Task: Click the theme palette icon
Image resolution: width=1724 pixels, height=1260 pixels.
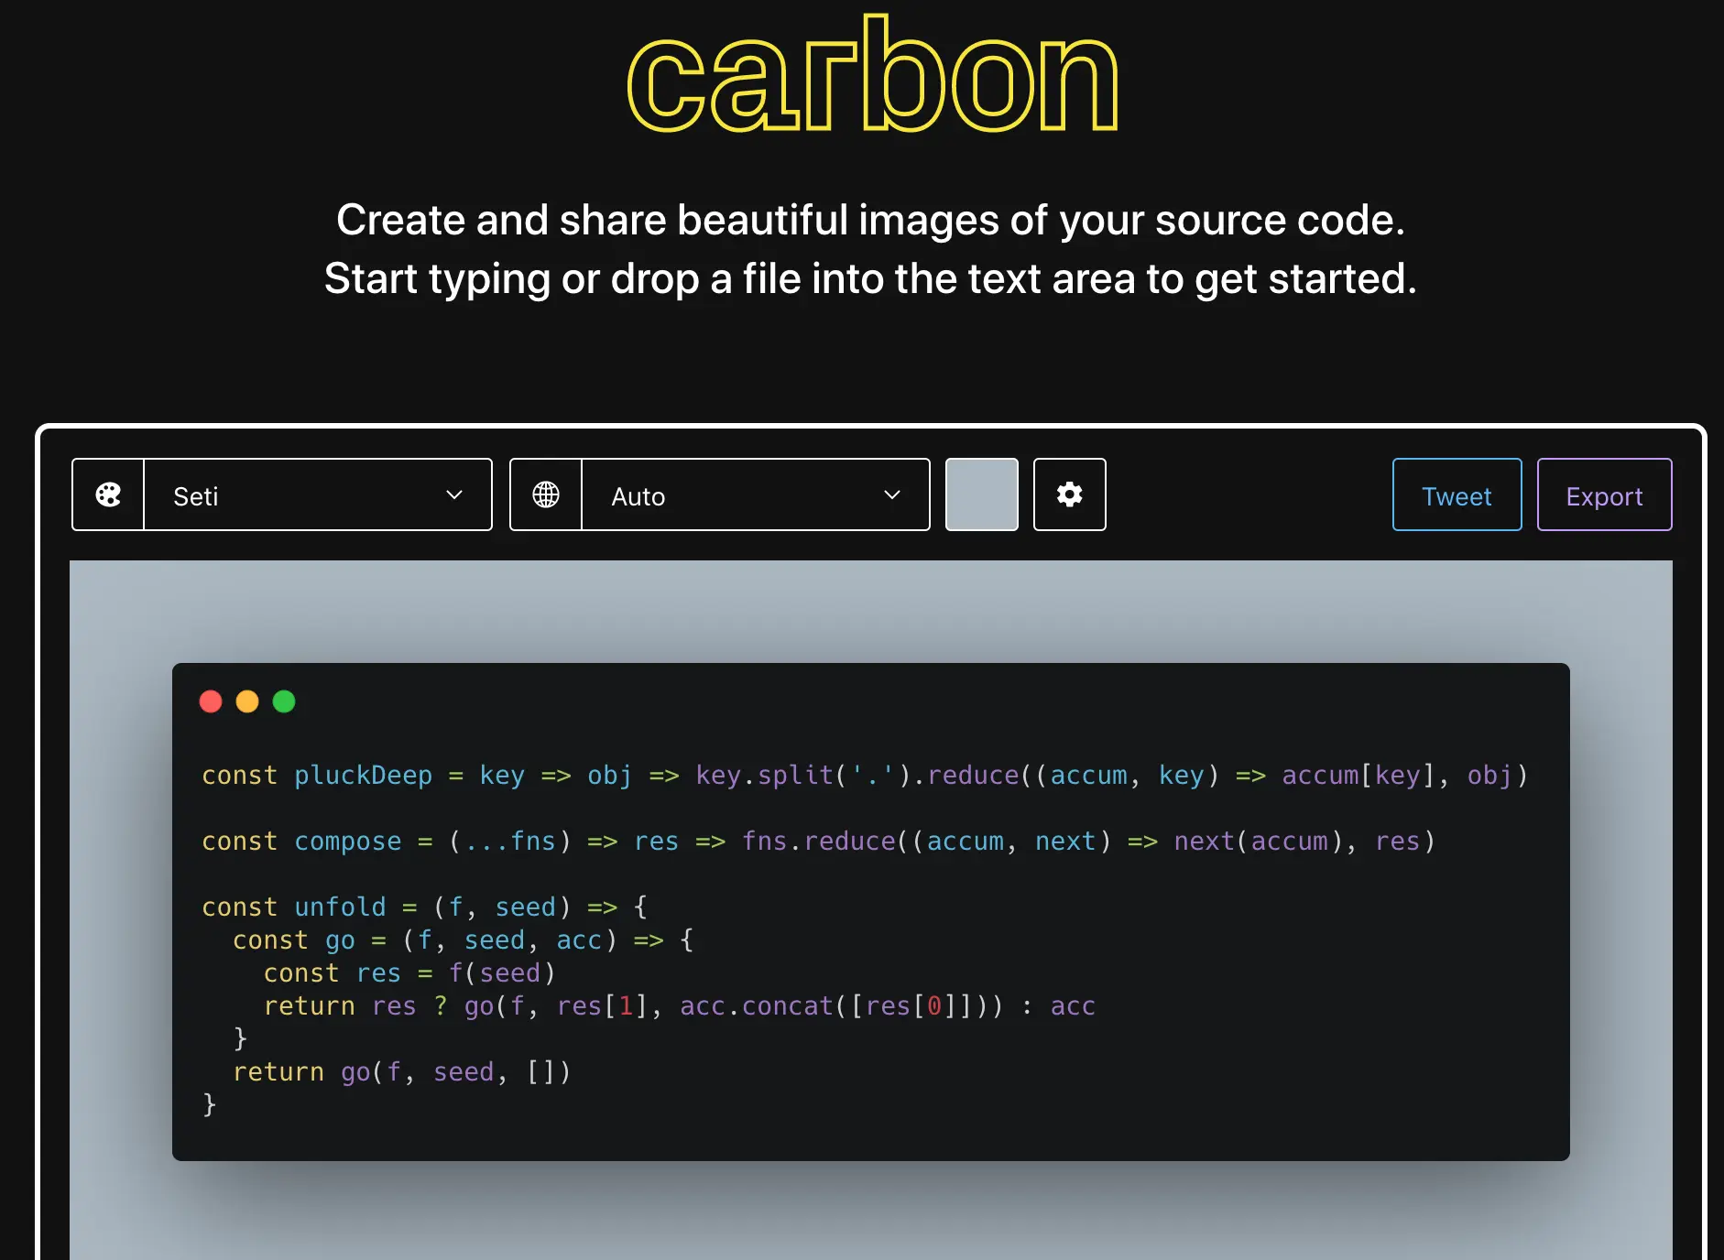Action: (x=108, y=494)
